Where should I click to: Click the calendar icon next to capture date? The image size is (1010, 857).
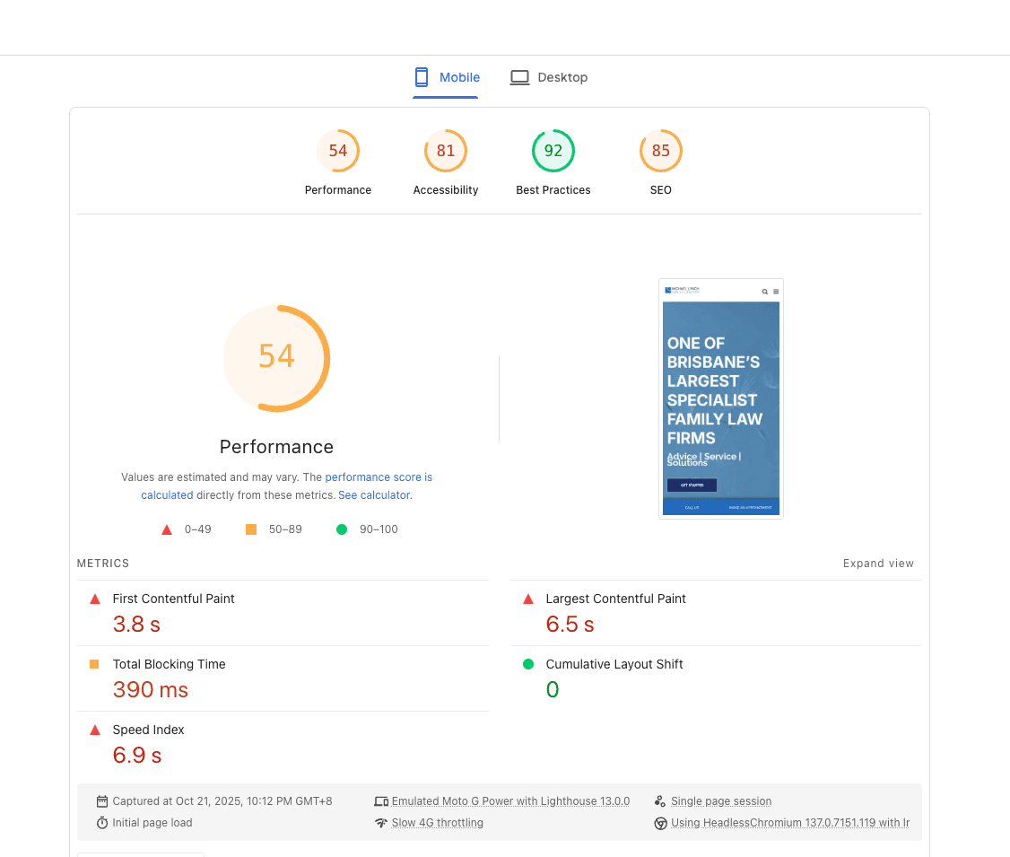[103, 800]
